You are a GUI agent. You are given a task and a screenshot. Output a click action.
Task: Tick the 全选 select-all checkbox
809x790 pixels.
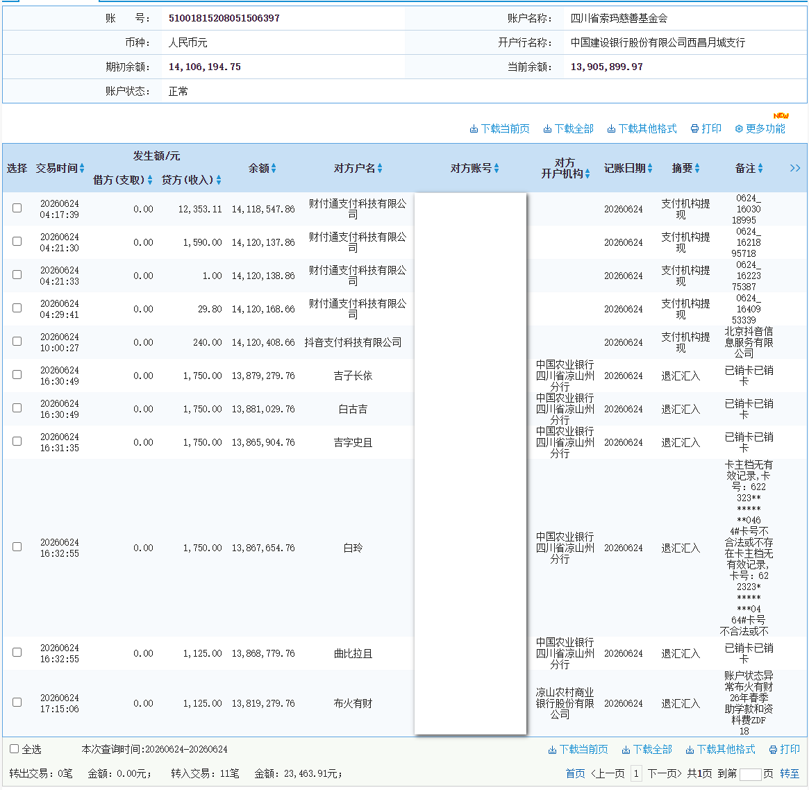[x=15, y=749]
